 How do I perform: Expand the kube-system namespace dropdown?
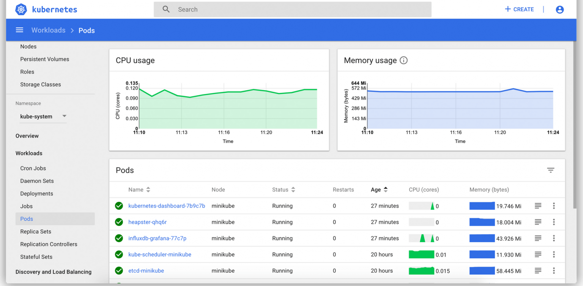coord(64,116)
